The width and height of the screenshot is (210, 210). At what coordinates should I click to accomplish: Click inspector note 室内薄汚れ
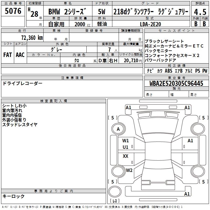click(12, 110)
